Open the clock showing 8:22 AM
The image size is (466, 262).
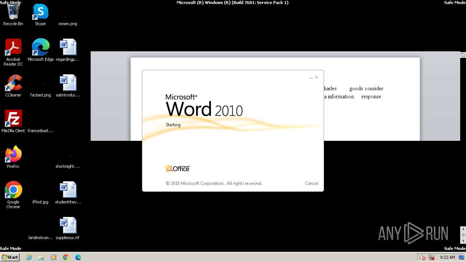click(x=447, y=257)
